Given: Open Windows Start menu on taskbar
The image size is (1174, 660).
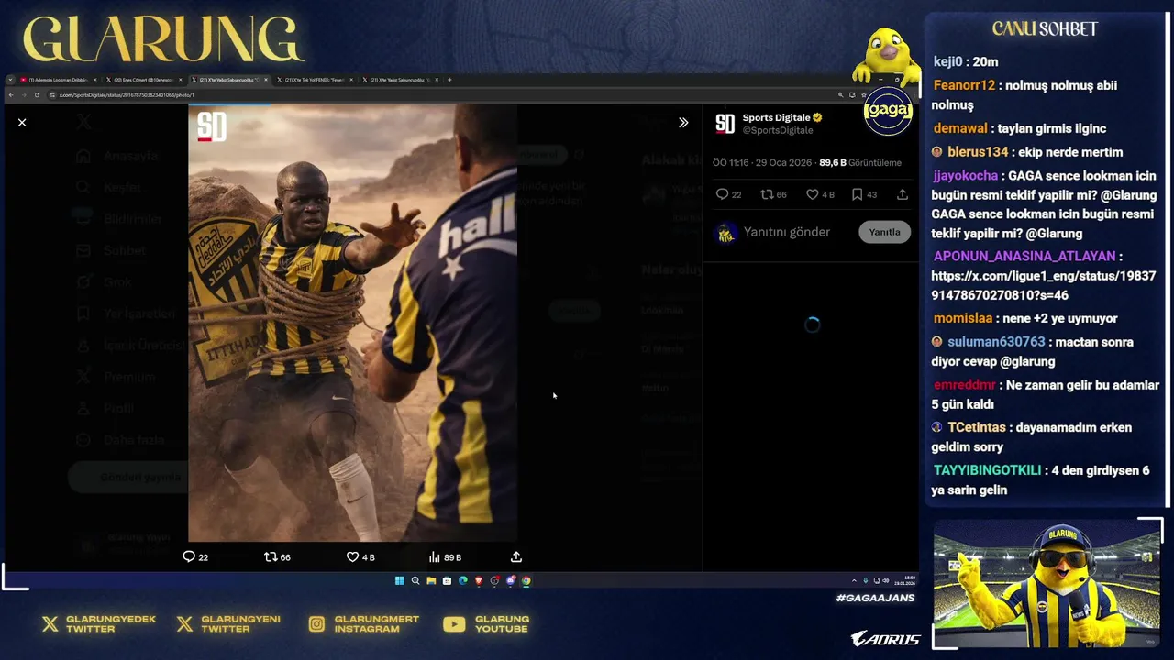Looking at the screenshot, I should [x=399, y=580].
